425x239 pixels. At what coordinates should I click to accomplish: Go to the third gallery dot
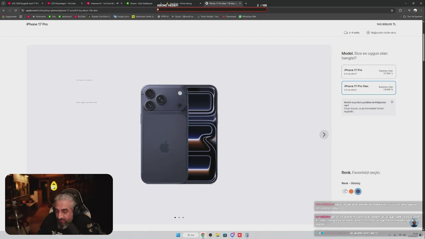tap(183, 217)
